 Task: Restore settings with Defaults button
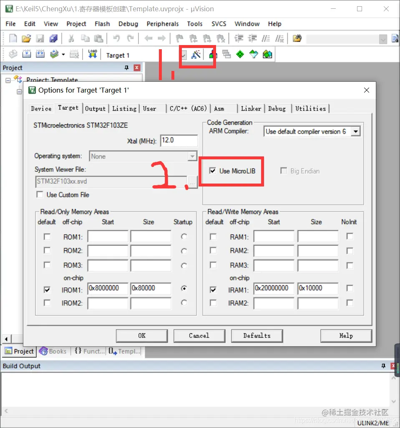[x=257, y=336]
